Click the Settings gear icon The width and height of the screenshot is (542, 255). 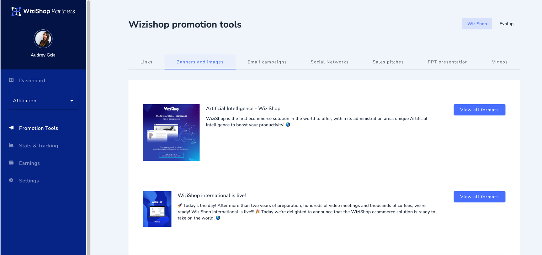tap(11, 180)
